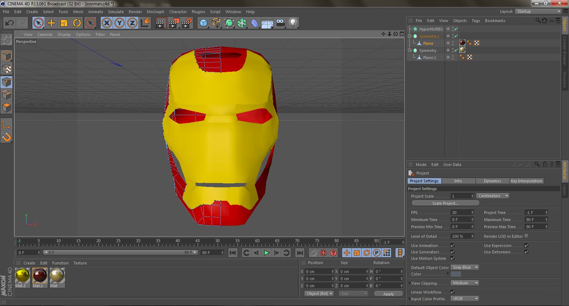Click the Scale Project button
Image resolution: width=569 pixels, height=306 pixels.
click(x=445, y=203)
